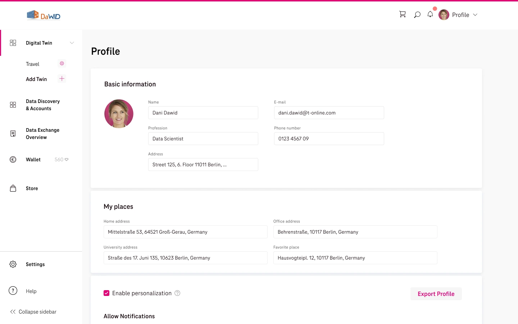Click the Store bag icon
Image resolution: width=518 pixels, height=324 pixels.
pyautogui.click(x=13, y=188)
